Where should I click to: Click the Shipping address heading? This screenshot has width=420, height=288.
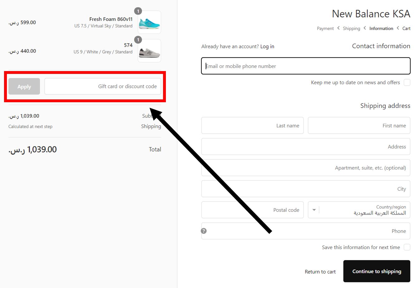point(385,106)
